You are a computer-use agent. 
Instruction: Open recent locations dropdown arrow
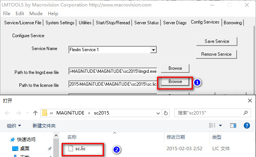[27, 113]
